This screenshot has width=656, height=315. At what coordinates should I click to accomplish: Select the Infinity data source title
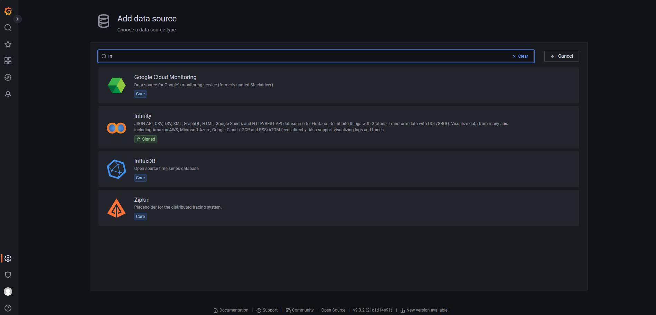click(143, 116)
